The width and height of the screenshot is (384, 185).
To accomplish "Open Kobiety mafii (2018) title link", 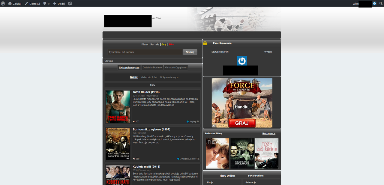I will pyautogui.click(x=146, y=167).
